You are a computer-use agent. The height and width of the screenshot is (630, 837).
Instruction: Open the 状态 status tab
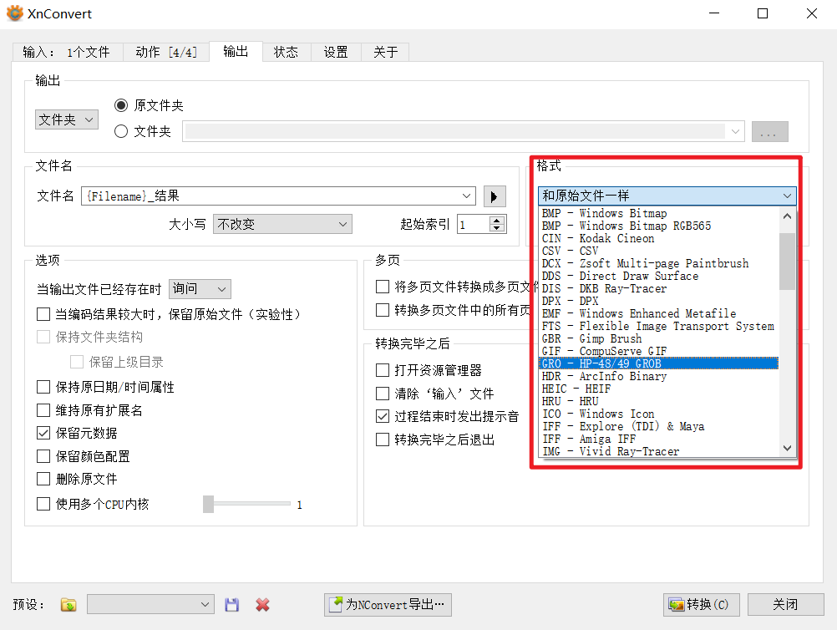[x=287, y=53]
